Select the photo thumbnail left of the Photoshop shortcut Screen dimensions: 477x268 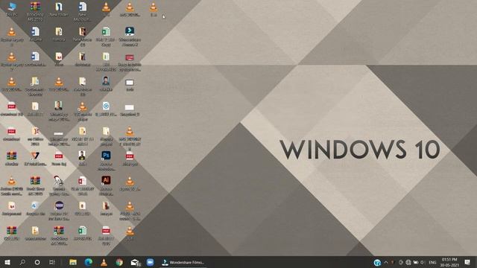pos(82,156)
